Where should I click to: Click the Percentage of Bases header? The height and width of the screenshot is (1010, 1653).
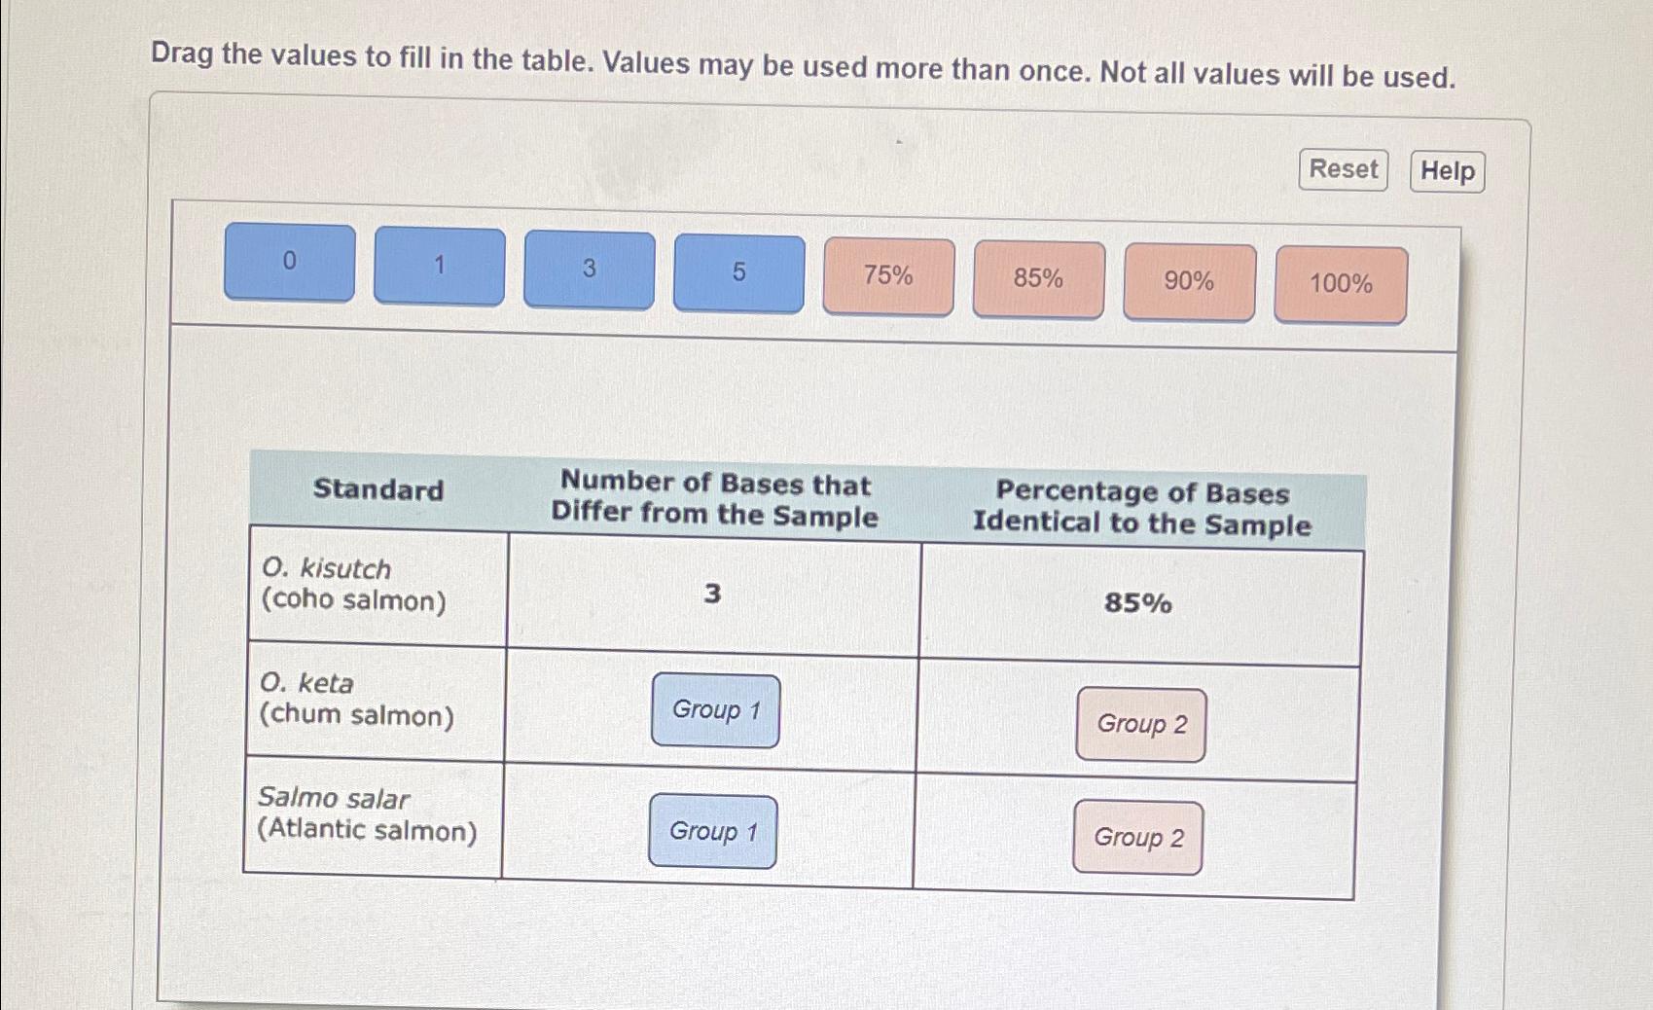(x=1142, y=508)
